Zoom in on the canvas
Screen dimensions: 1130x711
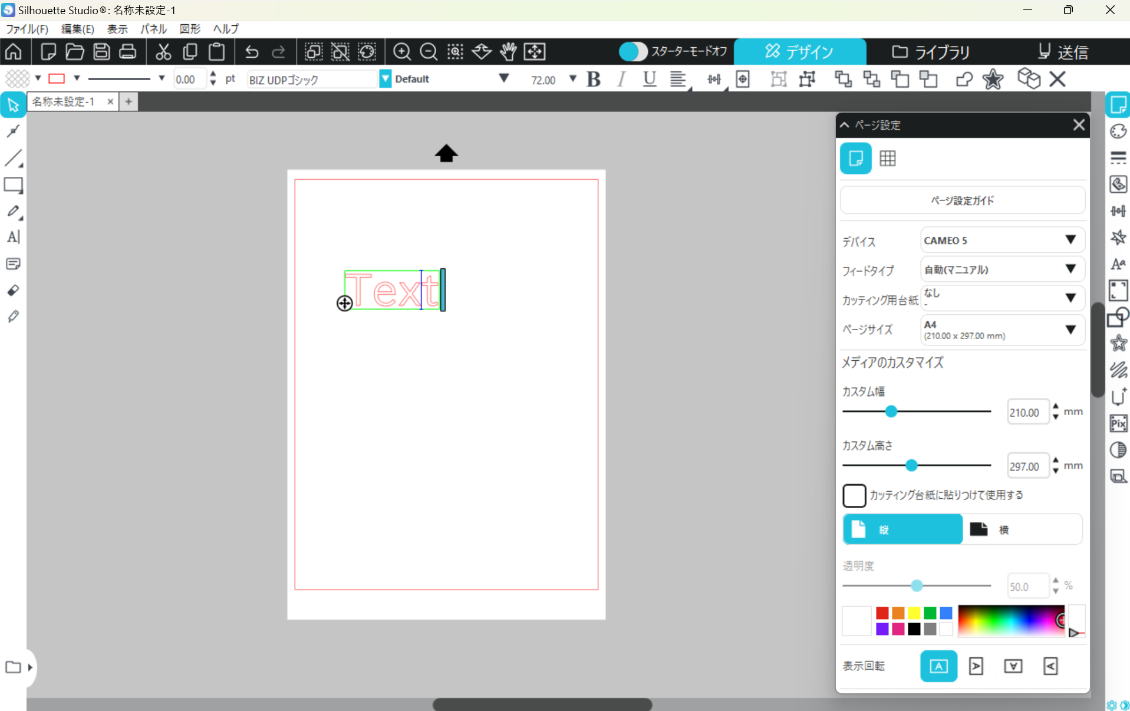click(402, 52)
